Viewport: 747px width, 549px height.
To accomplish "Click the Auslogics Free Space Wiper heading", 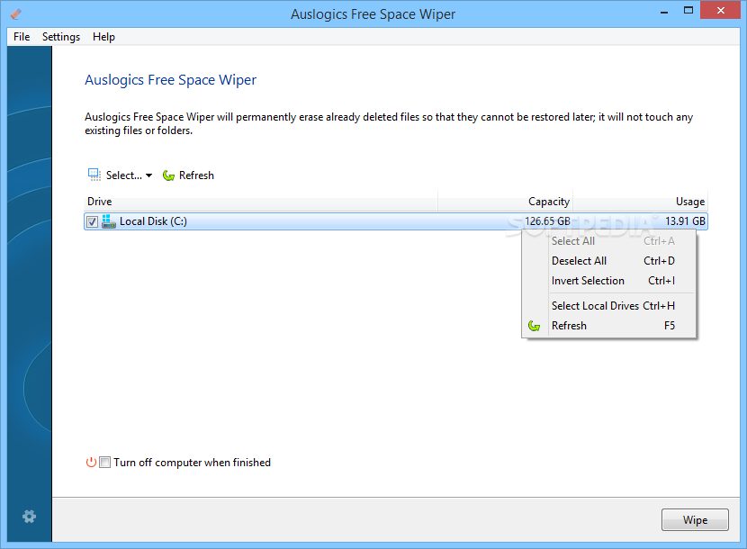I will 171,79.
